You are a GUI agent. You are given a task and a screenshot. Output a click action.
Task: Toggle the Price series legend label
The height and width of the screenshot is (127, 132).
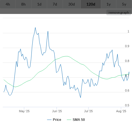[x=57, y=120]
